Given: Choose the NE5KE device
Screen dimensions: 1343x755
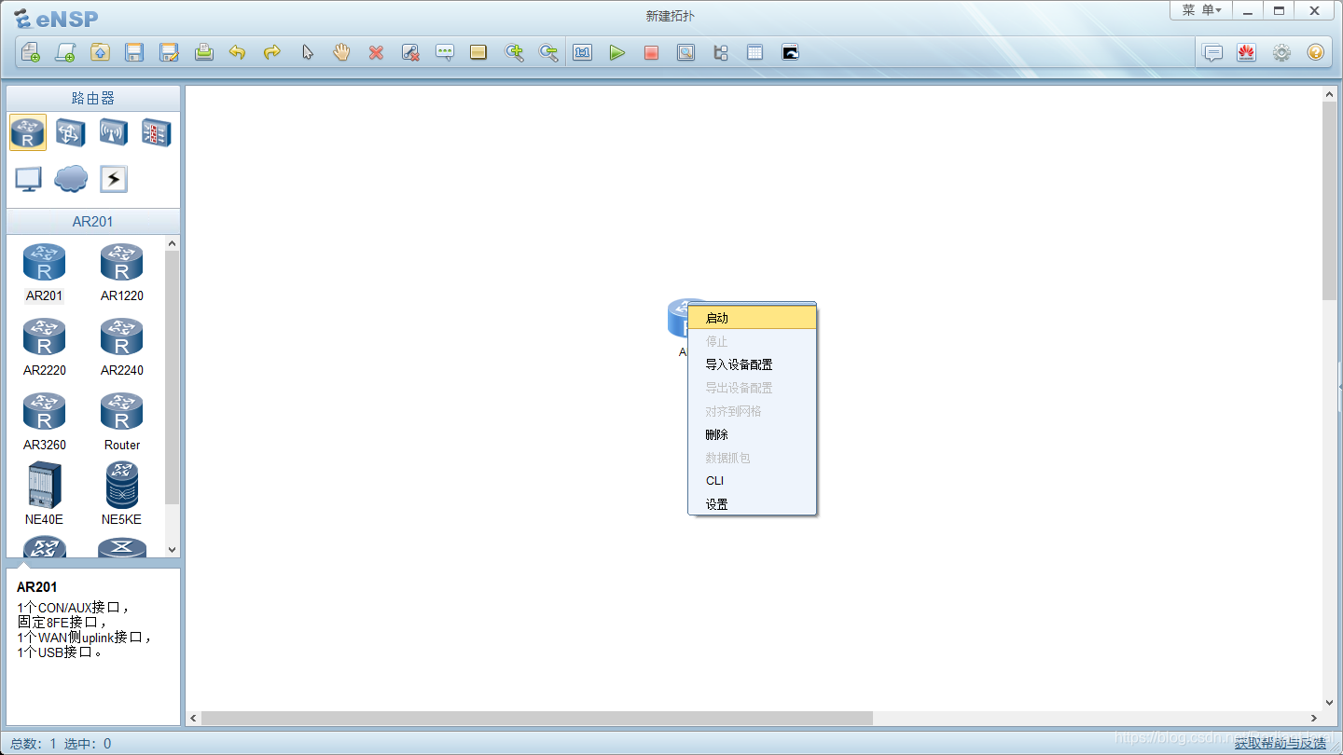Looking at the screenshot, I should [121, 494].
